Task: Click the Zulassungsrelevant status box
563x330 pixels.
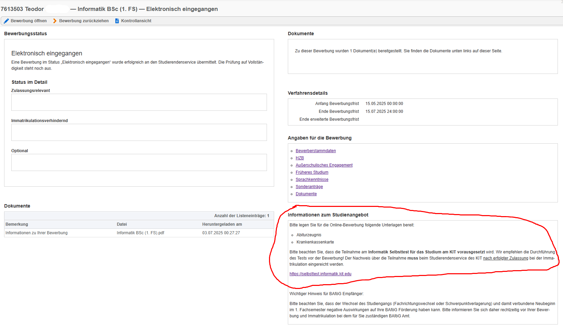Action: [139, 102]
